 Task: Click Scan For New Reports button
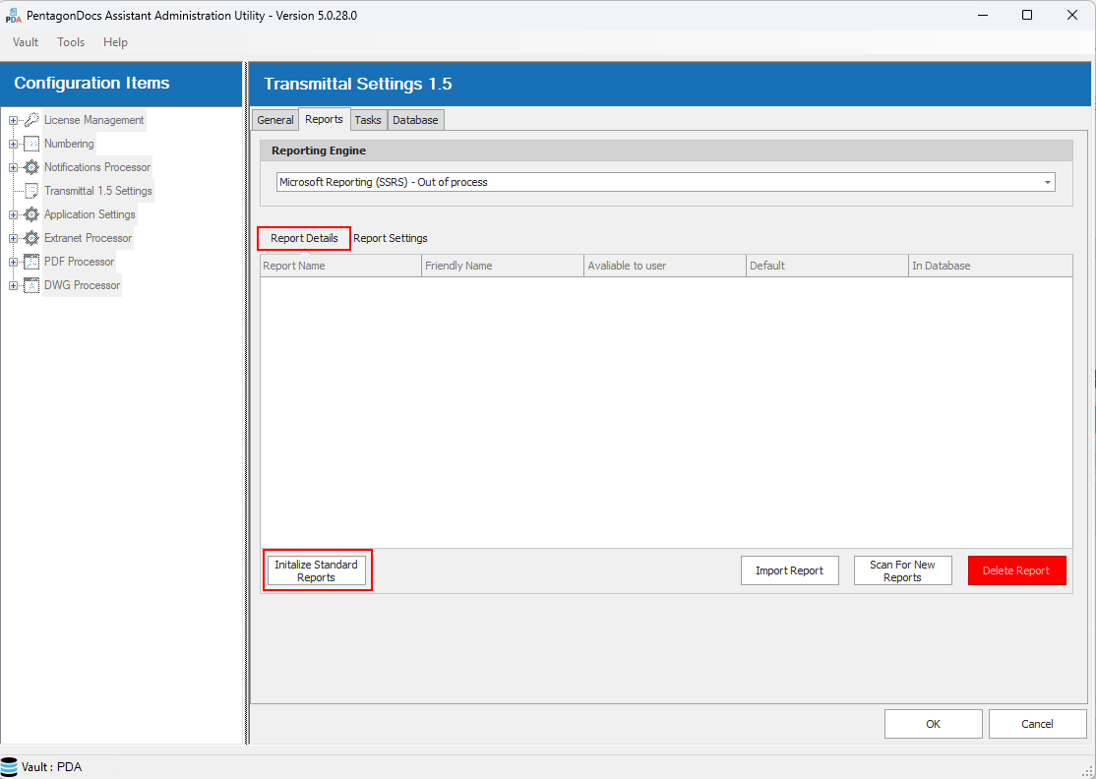tap(902, 571)
